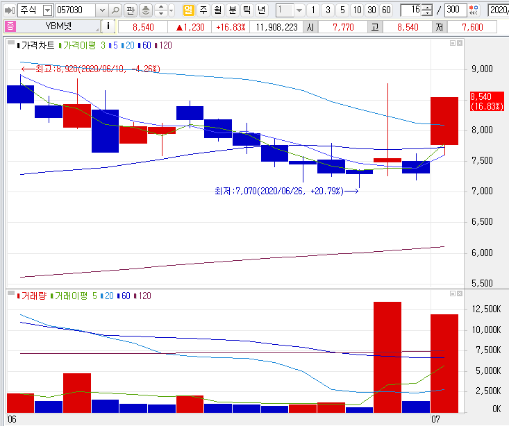The image size is (509, 426).
Task: Click the red 8,540 (16.83%) price tag
Action: 487,101
